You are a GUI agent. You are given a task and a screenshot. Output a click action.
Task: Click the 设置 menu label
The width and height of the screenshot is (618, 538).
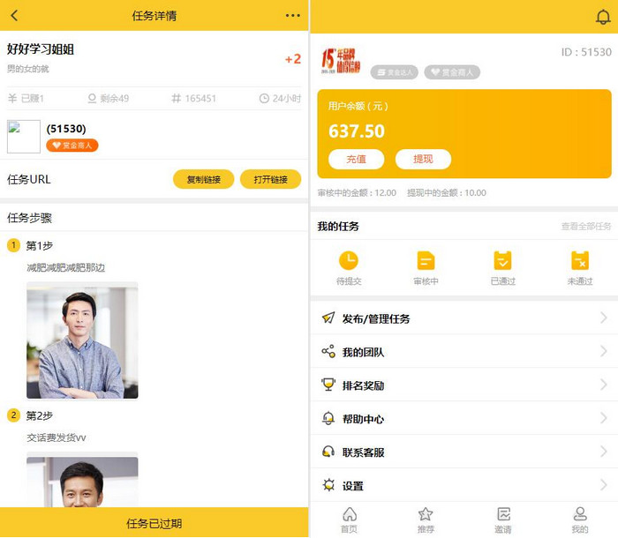353,486
